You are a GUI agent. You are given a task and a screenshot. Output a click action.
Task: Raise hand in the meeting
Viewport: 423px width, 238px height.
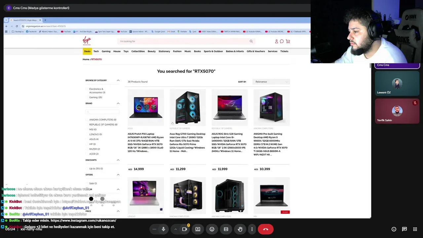click(240, 229)
